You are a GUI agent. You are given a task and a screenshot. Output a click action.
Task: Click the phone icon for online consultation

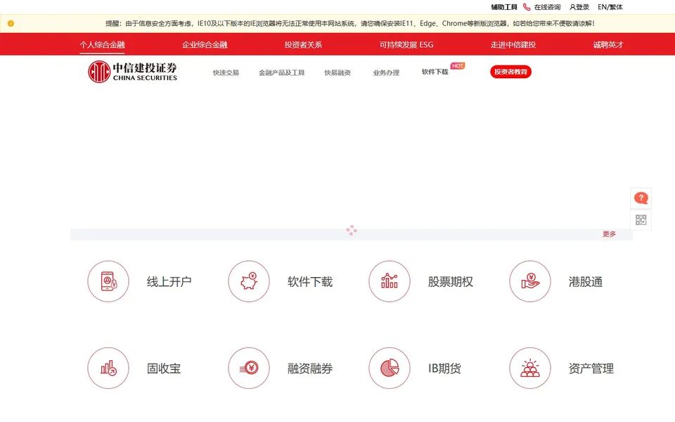(527, 7)
